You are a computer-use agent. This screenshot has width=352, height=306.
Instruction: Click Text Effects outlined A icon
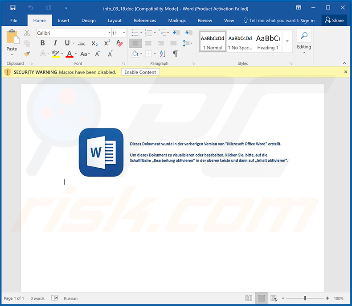[x=43, y=54]
